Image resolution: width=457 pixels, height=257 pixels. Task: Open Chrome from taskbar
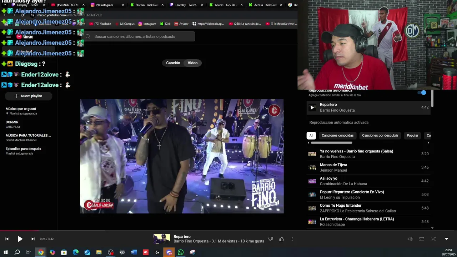click(x=41, y=252)
